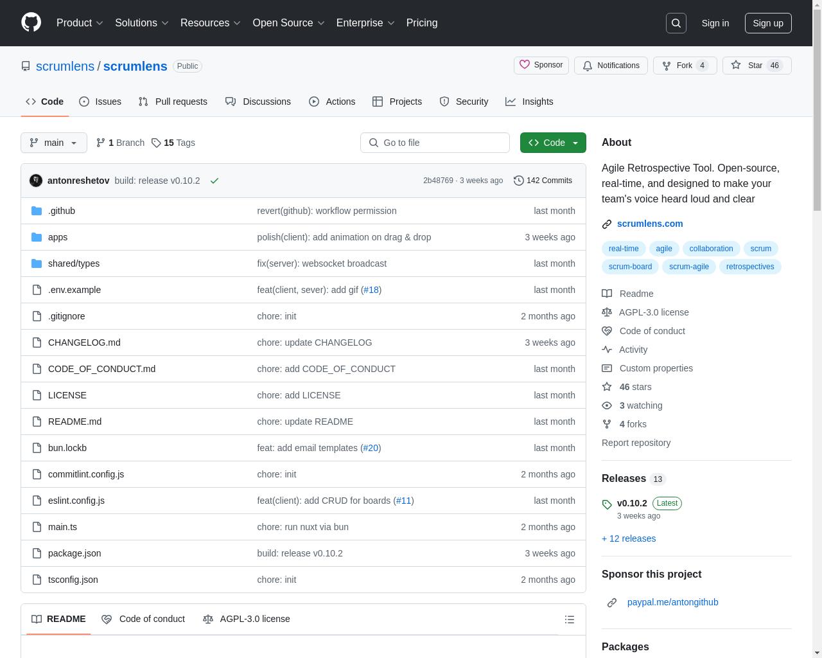Click the shared/types folder icon
822x658 pixels.
(37, 263)
